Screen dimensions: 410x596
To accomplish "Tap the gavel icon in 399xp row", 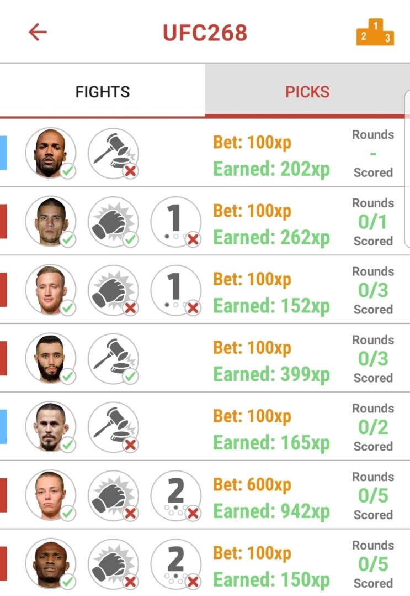I will (x=114, y=358).
